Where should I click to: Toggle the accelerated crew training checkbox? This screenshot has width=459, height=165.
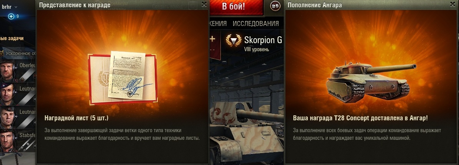(x=2, y=53)
